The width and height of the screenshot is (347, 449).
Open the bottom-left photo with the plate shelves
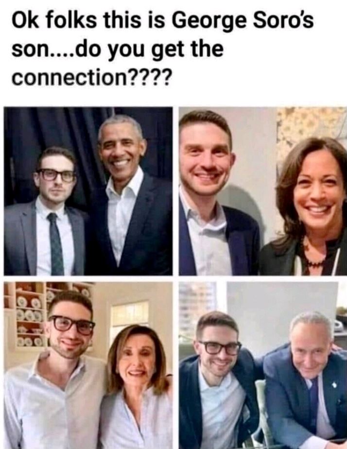pos(88,365)
